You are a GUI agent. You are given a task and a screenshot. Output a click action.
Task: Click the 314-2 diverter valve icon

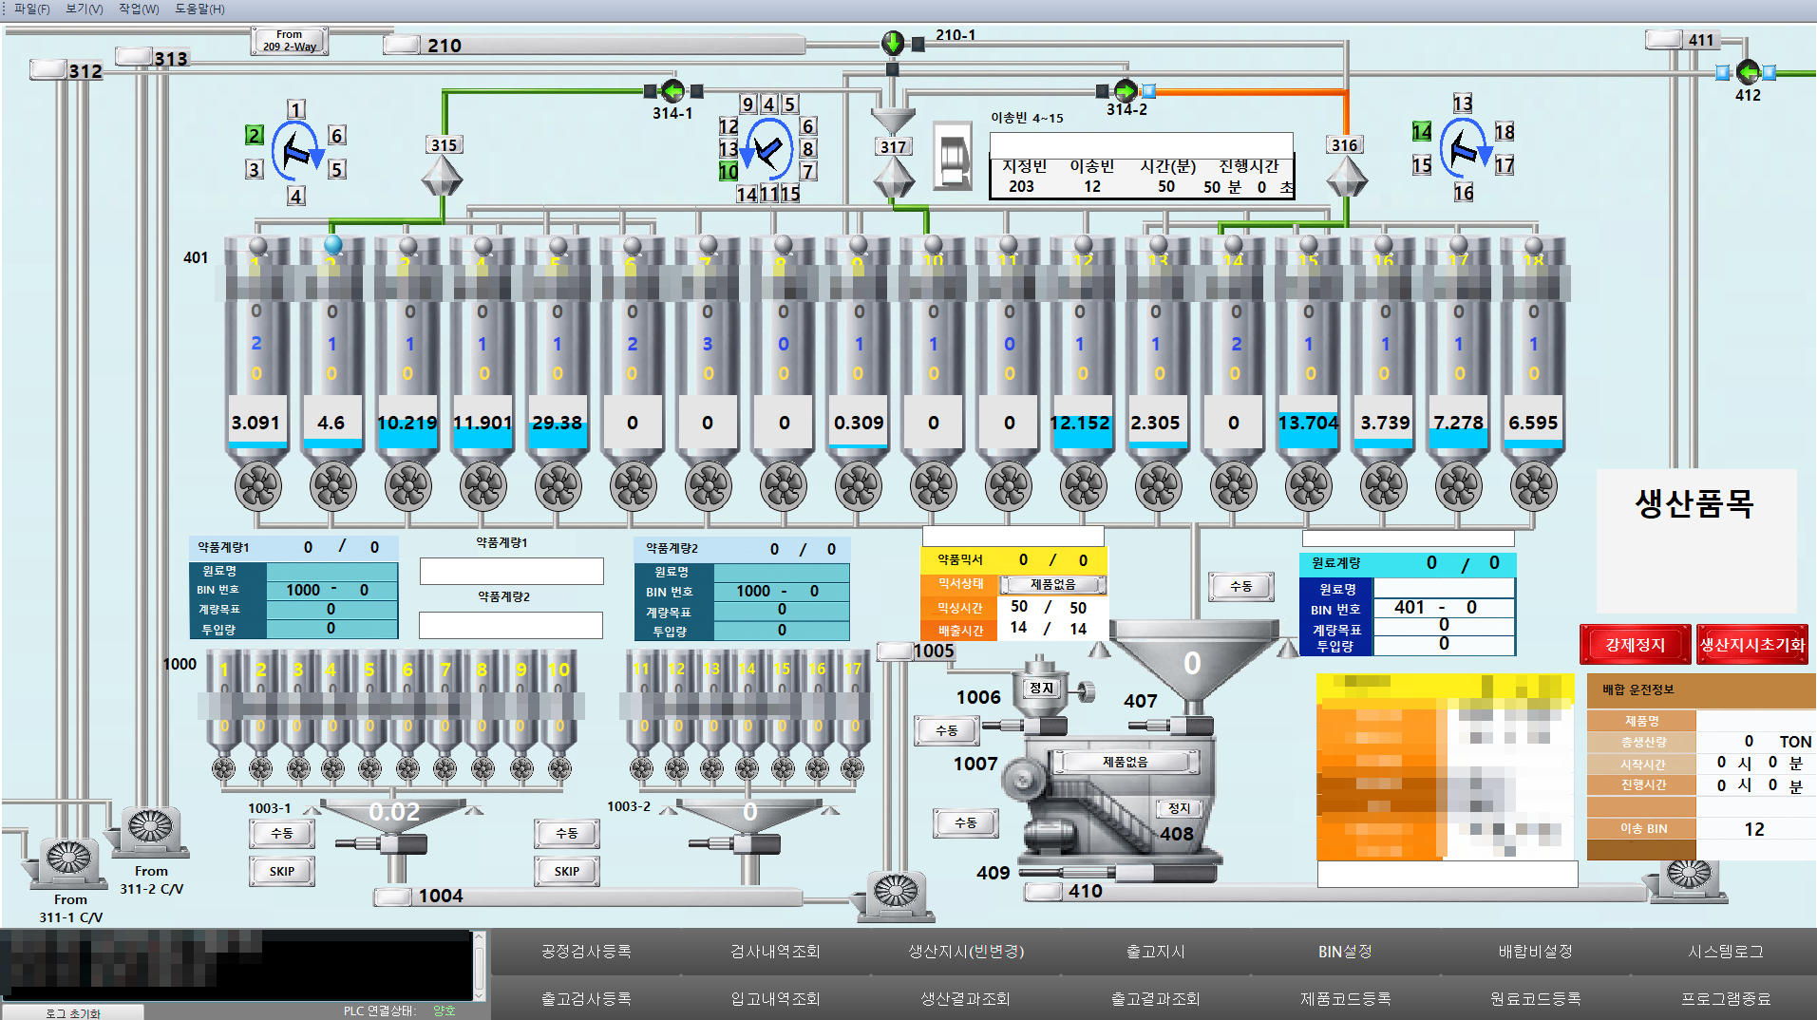tap(1126, 91)
